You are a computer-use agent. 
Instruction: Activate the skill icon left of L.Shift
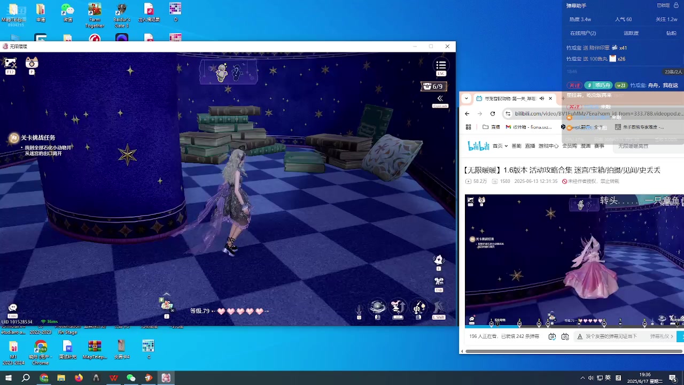click(418, 307)
